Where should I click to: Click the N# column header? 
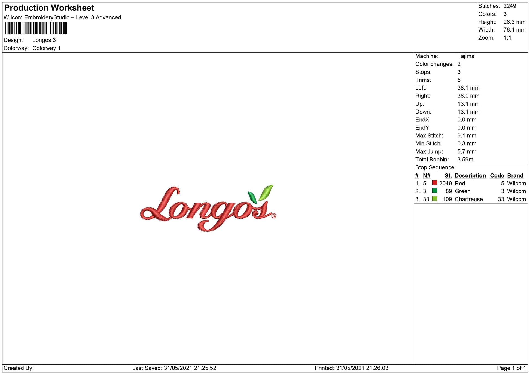point(427,176)
